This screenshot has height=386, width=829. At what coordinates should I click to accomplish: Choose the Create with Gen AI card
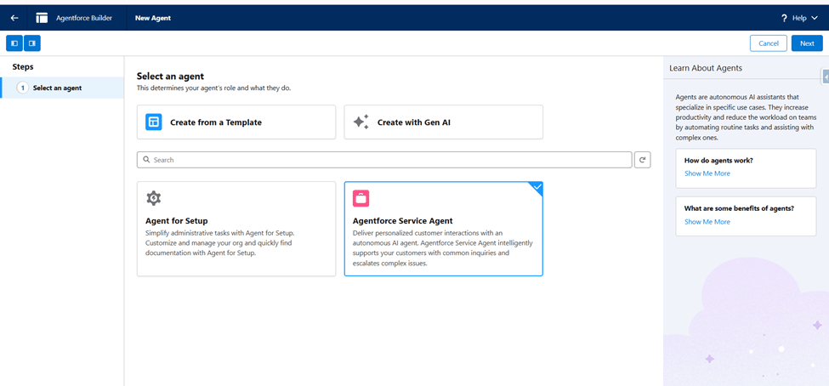click(x=444, y=122)
